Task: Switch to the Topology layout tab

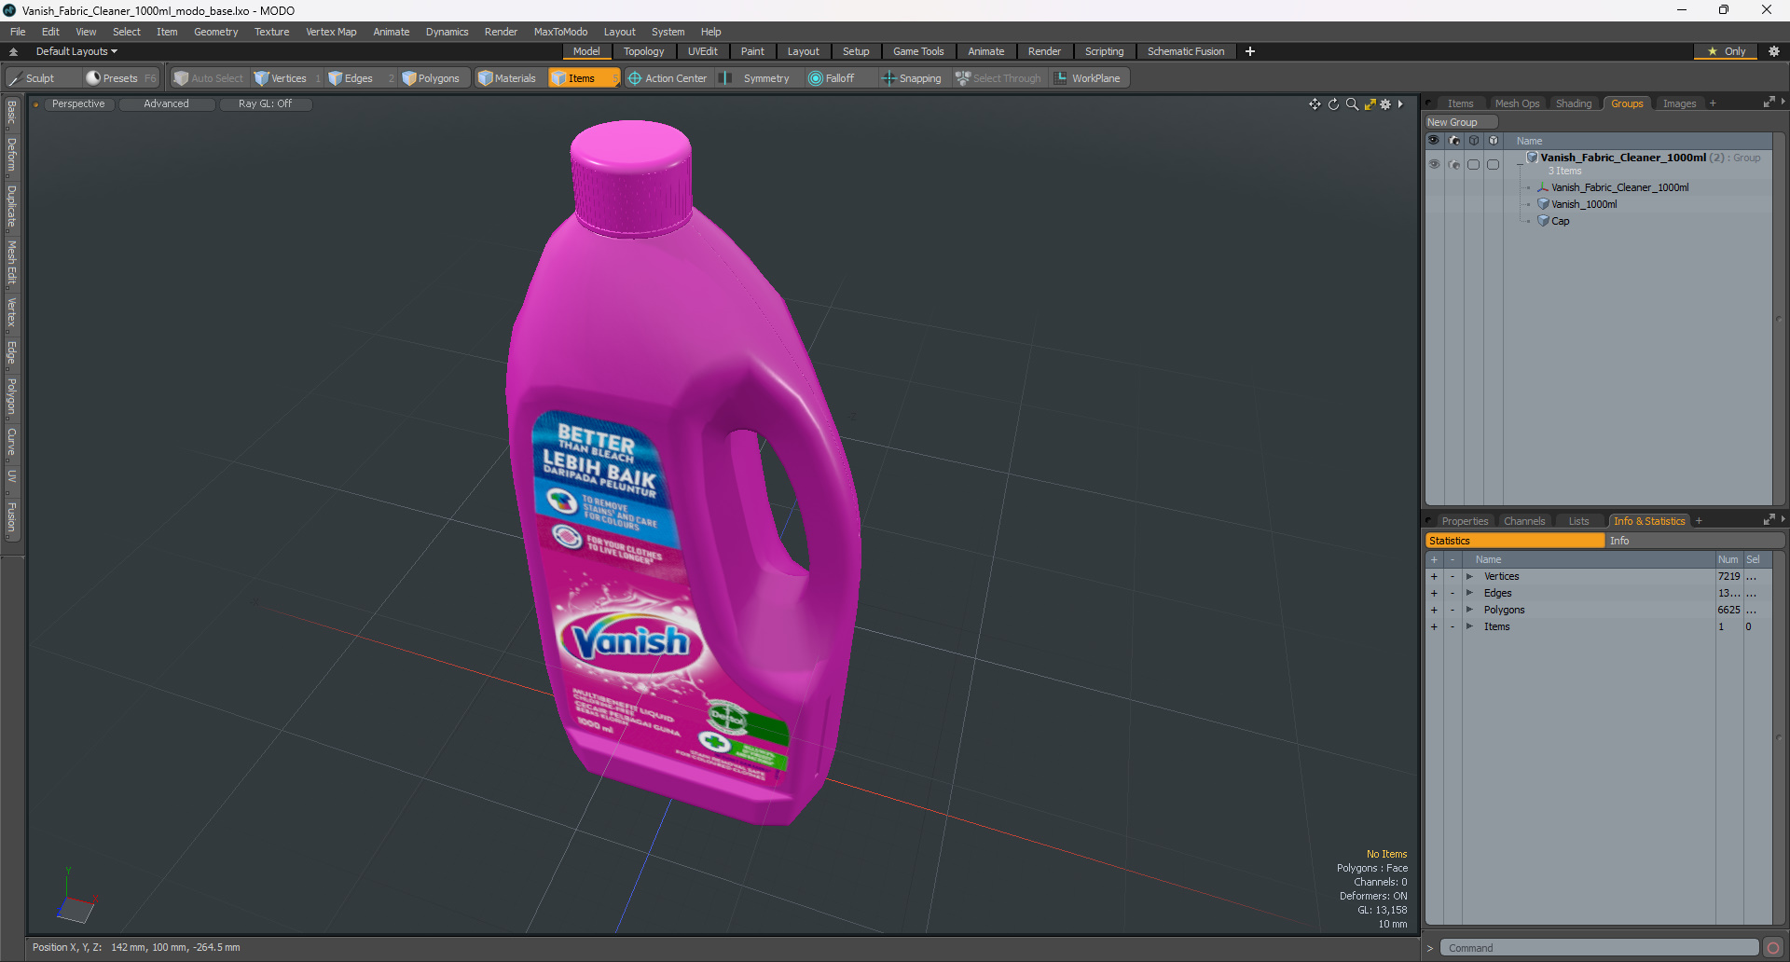Action: pos(643,51)
